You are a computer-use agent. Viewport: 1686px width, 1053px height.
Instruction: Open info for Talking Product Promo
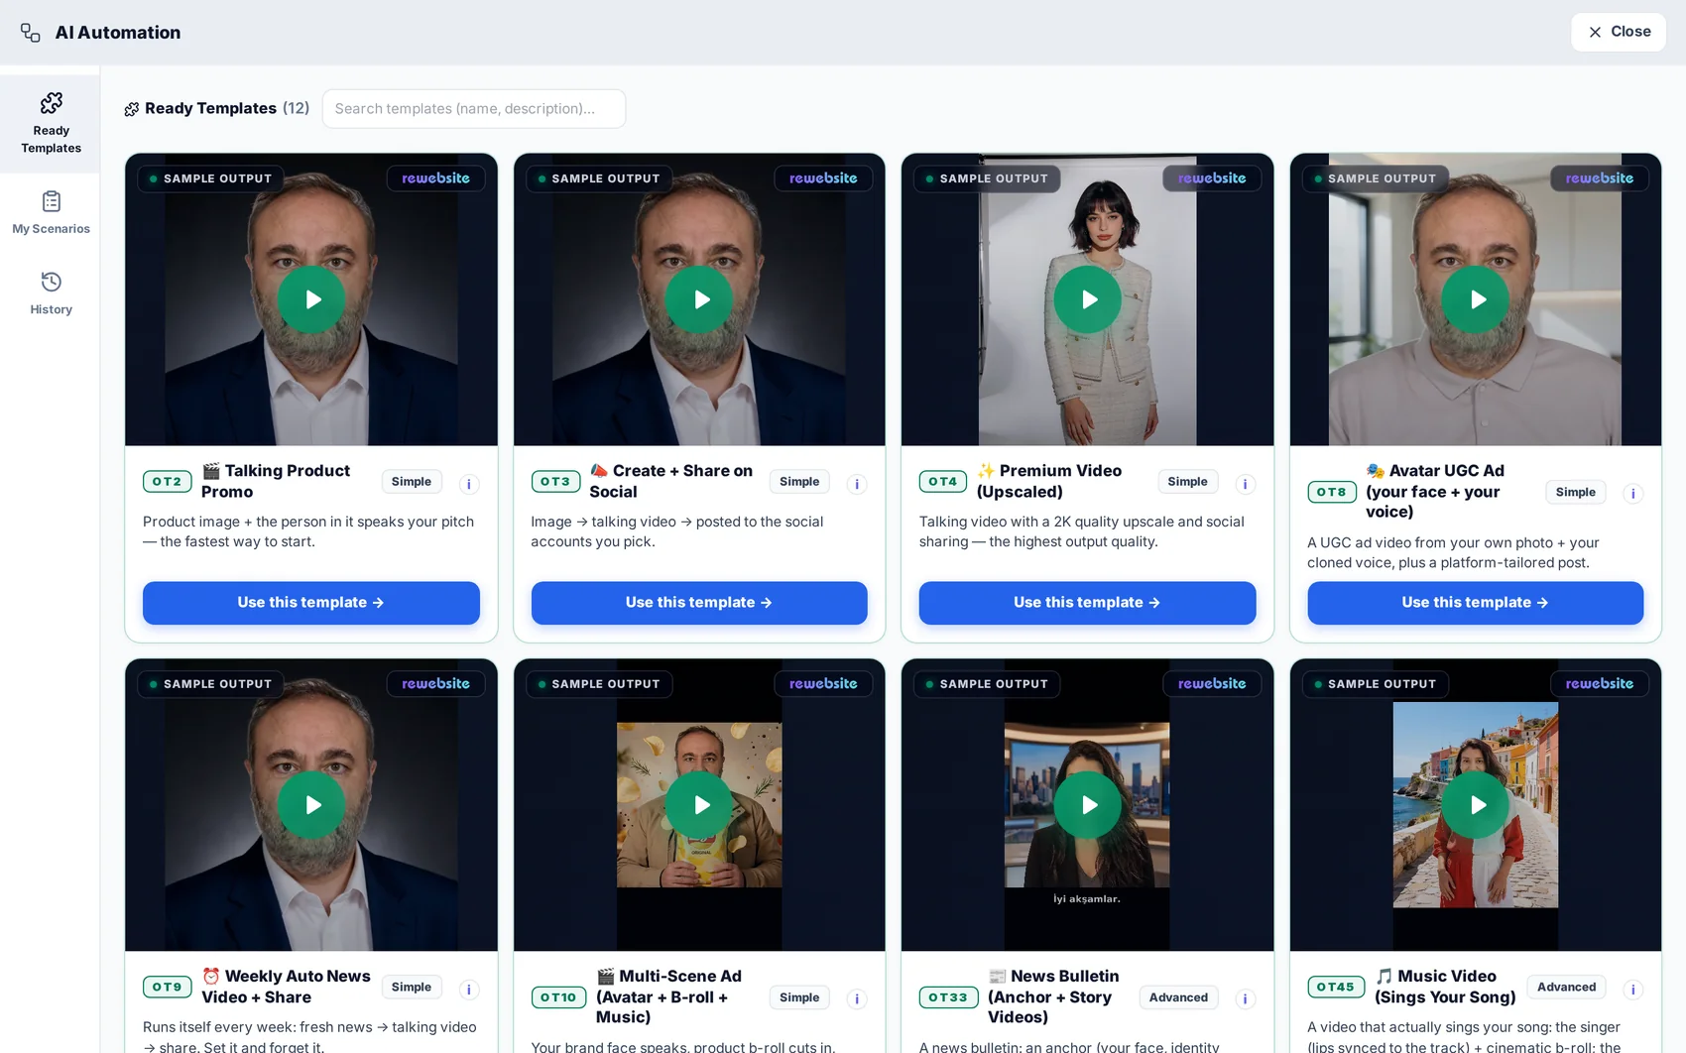[469, 484]
